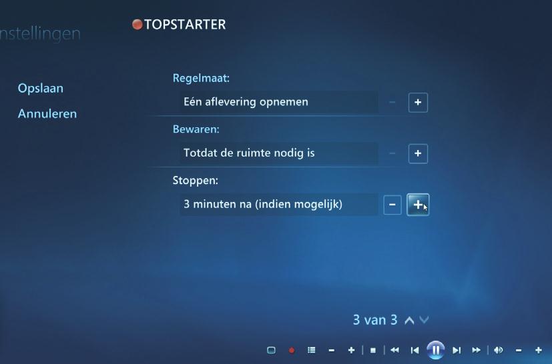Click the 'Regelmaat:' label

click(x=201, y=78)
